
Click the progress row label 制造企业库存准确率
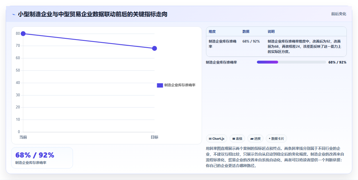(x=222, y=62)
